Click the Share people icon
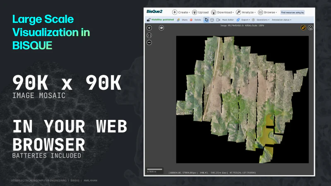Viewport: 331px width, 186px height. coord(178,20)
